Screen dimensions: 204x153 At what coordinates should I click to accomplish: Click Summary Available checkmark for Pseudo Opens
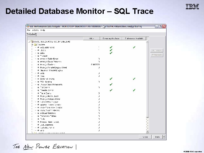point(111,90)
